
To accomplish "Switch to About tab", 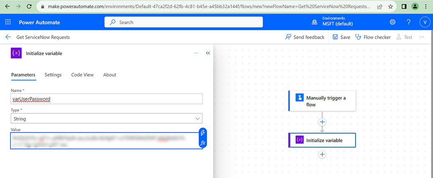I will click(x=110, y=75).
